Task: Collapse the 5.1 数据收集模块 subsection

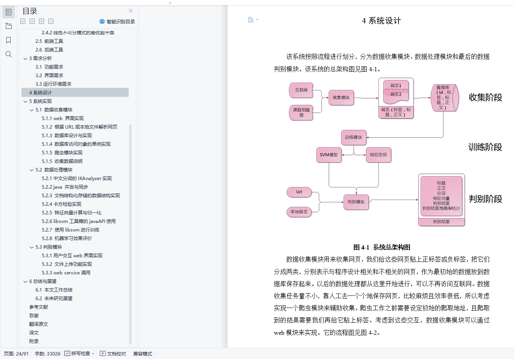Action: pos(32,110)
